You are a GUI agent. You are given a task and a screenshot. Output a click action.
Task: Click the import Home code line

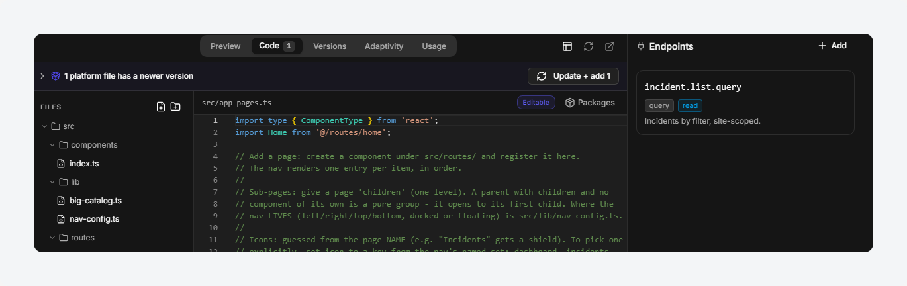coord(313,132)
